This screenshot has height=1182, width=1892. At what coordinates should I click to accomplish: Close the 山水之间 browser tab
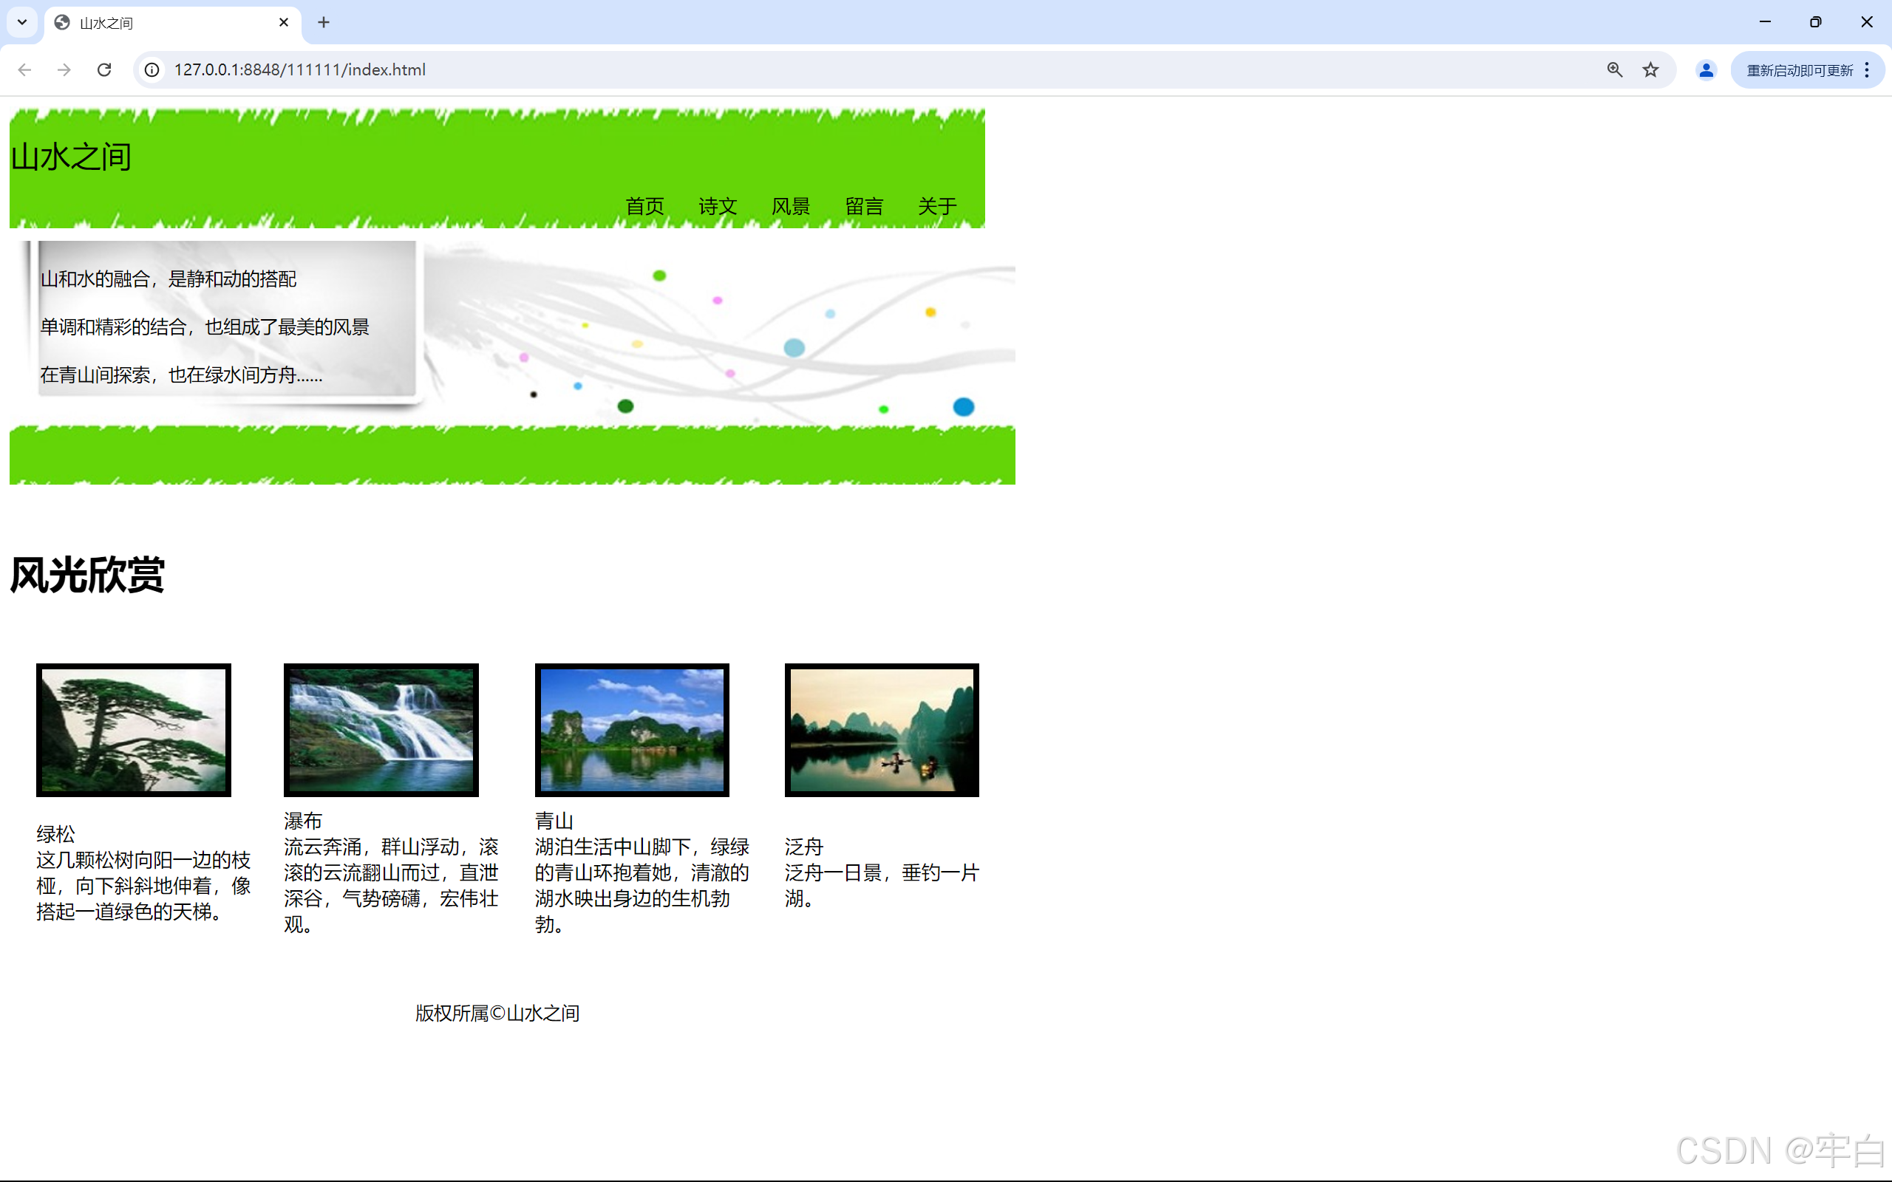click(284, 22)
